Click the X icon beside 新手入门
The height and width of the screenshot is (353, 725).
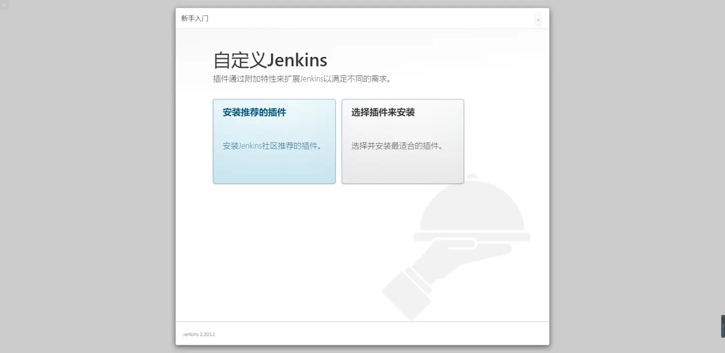(538, 20)
